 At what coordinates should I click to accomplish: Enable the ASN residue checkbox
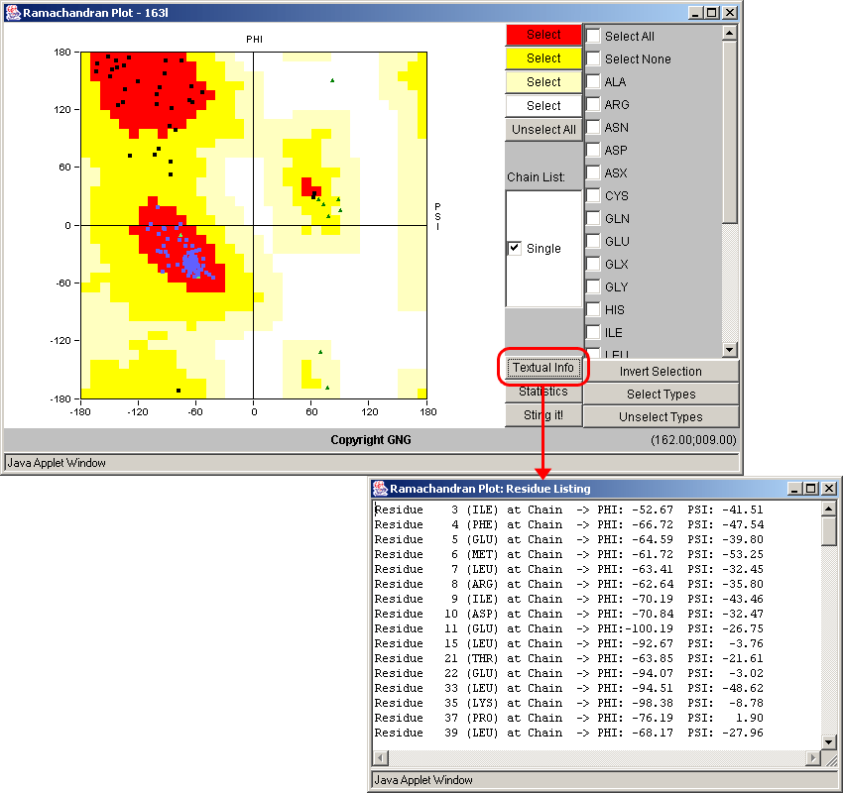(x=593, y=127)
